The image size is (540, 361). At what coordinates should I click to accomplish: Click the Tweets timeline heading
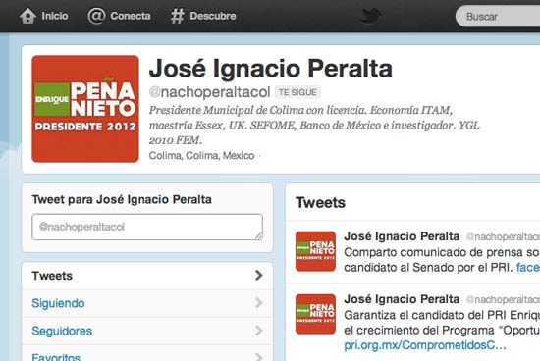click(x=320, y=202)
